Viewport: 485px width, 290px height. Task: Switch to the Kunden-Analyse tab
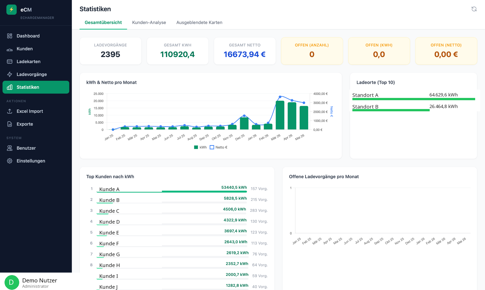(x=149, y=22)
